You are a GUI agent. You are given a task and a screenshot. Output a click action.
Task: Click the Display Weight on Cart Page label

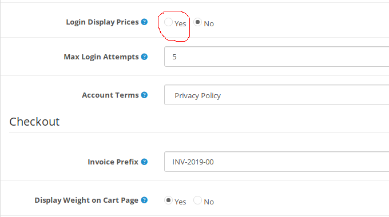coord(86,200)
